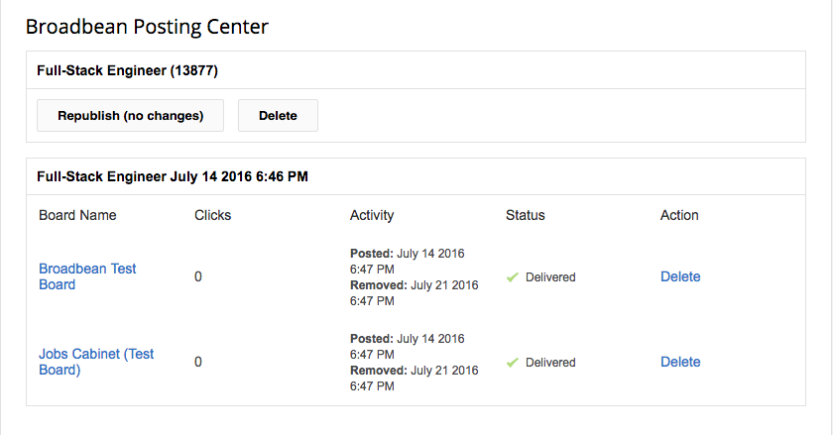Click the clicks count for Broadbean Test Board
The image size is (833, 435).
pyautogui.click(x=198, y=277)
